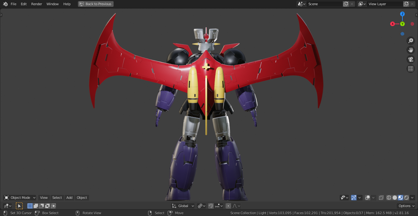This screenshot has height=216, width=418.
Task: Remove the View Layer with X button
Action: pyautogui.click(x=412, y=4)
